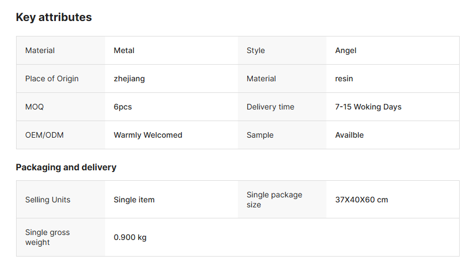The width and height of the screenshot is (463, 261).
Task: Select the Warmly Welcomed text
Action: tap(148, 135)
